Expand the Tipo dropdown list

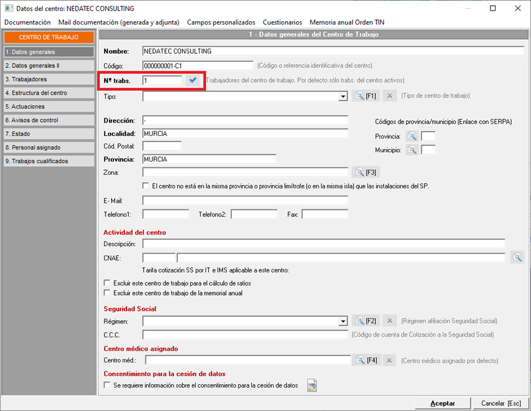343,96
